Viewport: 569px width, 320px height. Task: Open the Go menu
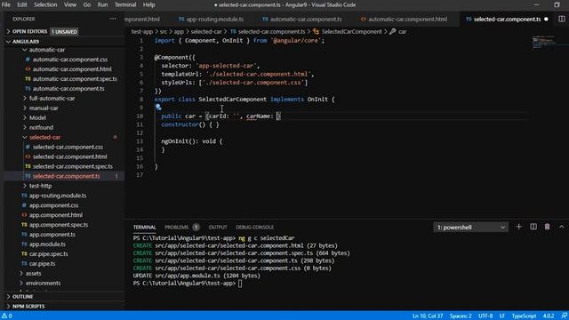pyautogui.click(x=87, y=4)
